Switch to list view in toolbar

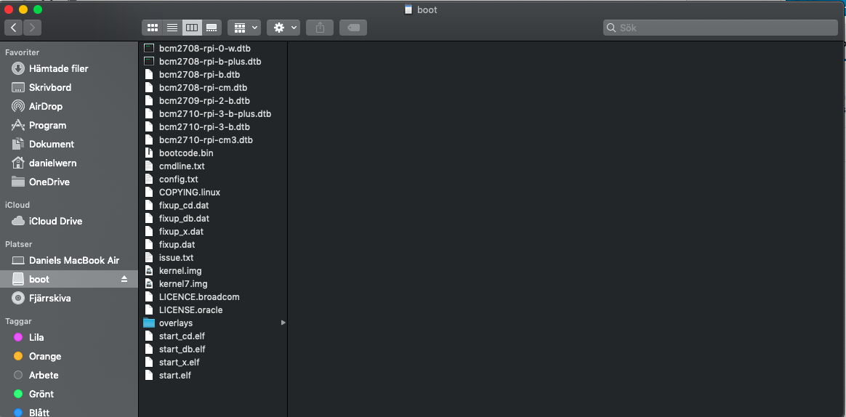coord(172,28)
